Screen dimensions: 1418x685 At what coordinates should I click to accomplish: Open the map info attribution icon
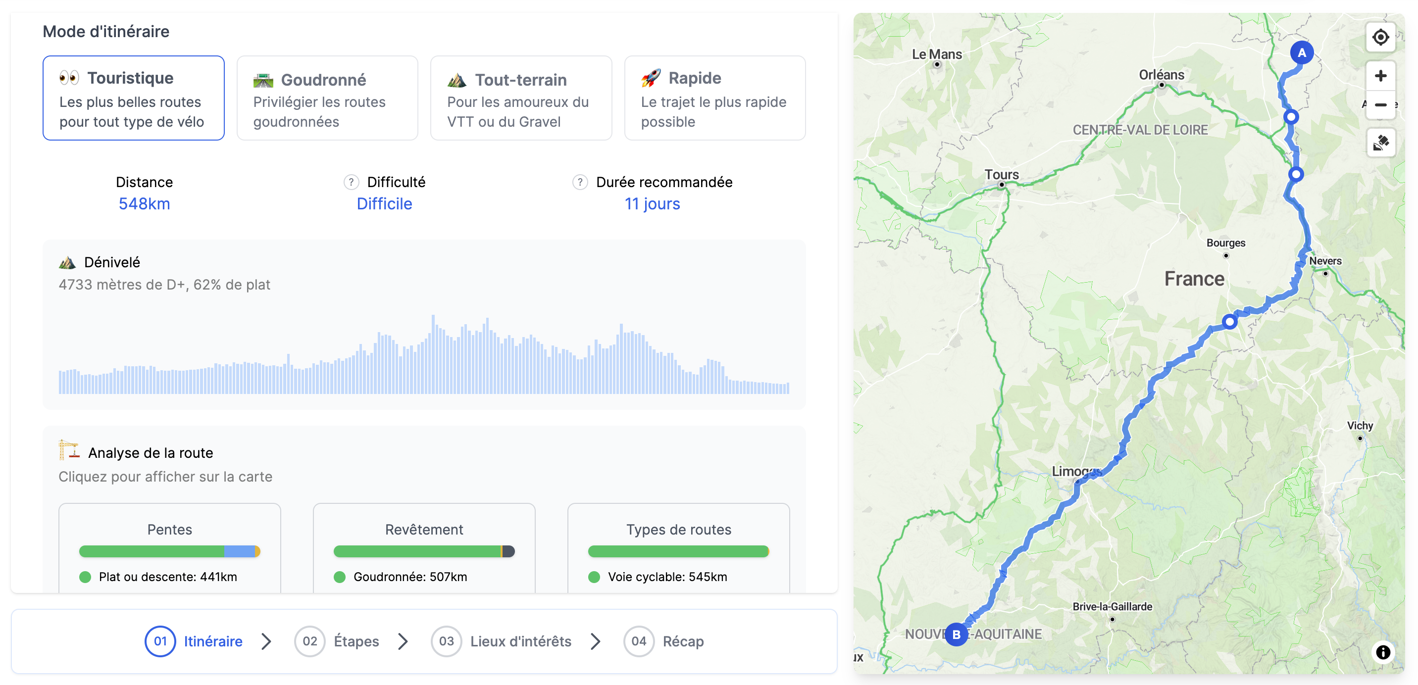(x=1383, y=652)
